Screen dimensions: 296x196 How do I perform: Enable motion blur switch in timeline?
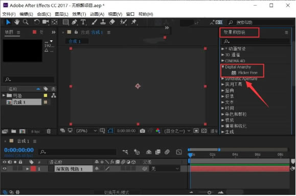[x=167, y=152]
